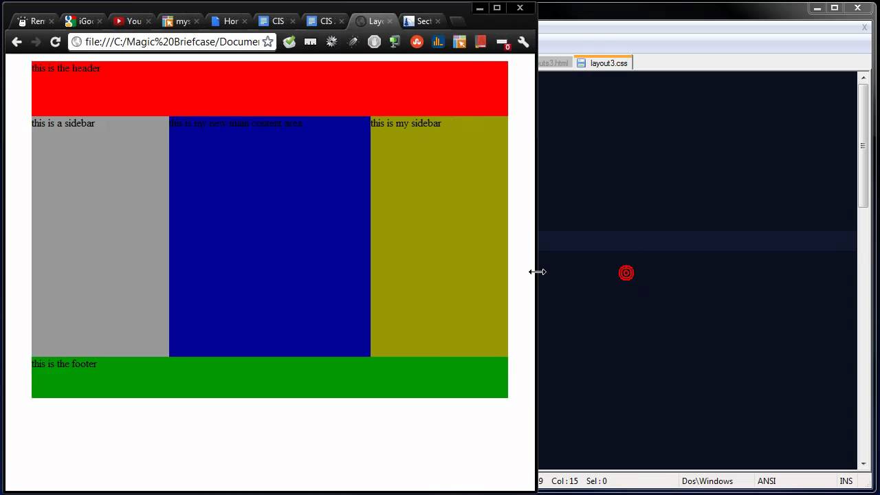
Task: Click the 'Sel : 0' status entry
Action: pos(597,481)
